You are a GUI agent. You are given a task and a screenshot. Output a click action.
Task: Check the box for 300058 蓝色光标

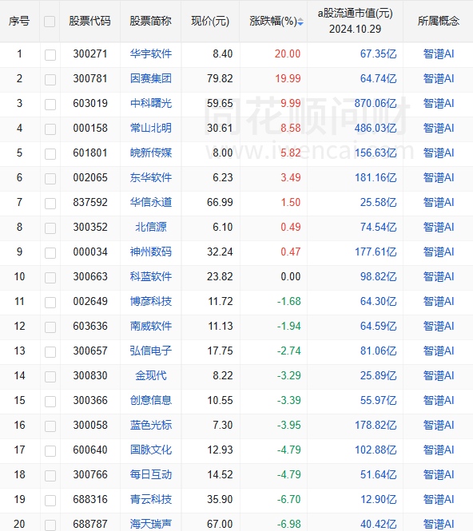tap(50, 426)
